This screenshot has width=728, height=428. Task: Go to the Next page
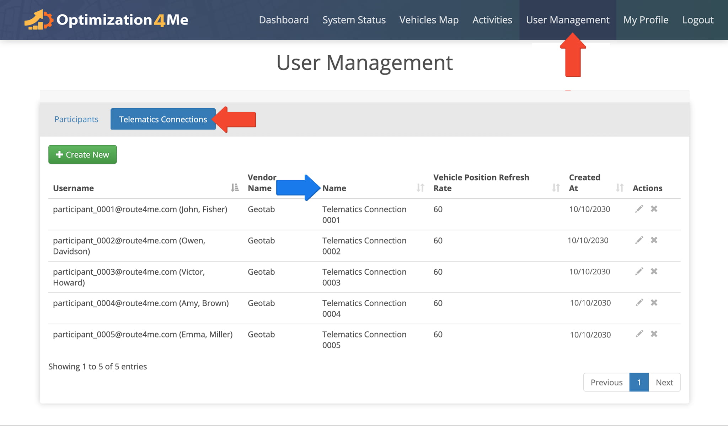tap(664, 382)
